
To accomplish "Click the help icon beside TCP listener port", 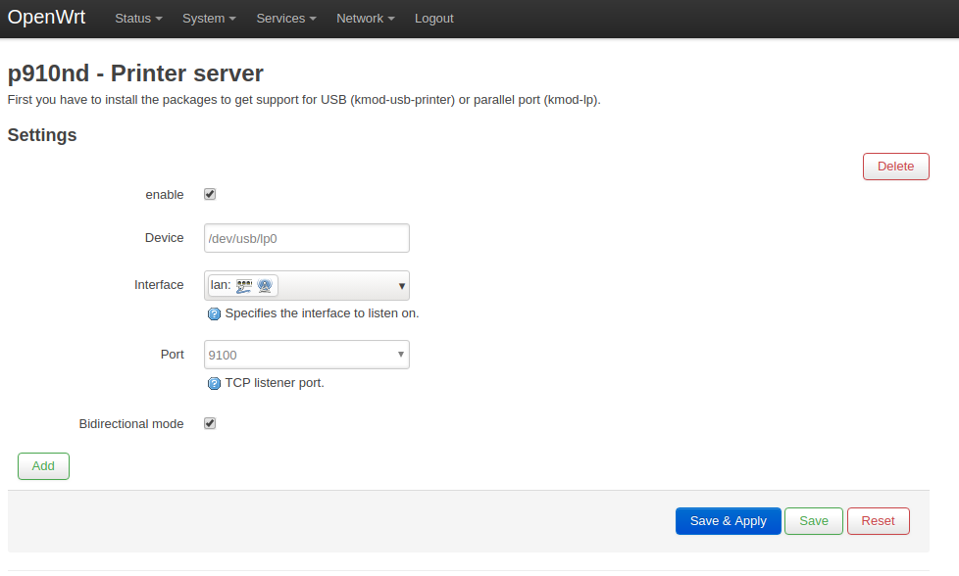I will coord(214,384).
